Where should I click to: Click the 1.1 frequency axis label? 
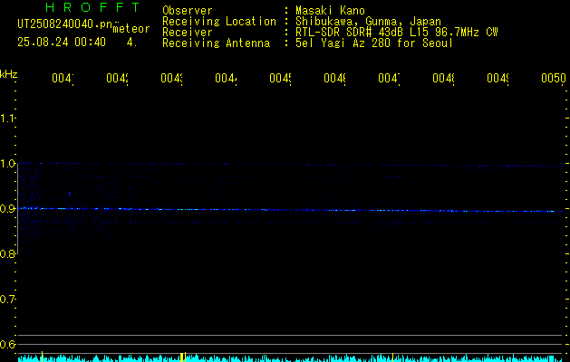(x=8, y=118)
